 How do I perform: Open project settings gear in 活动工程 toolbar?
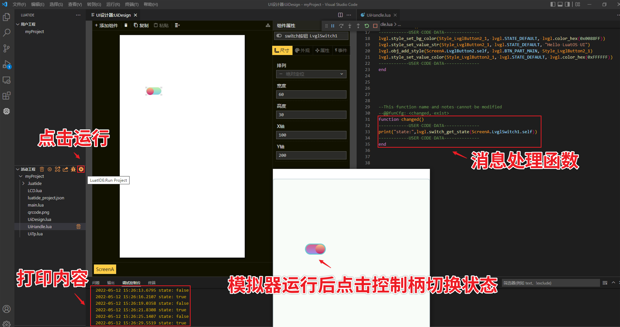click(x=49, y=169)
